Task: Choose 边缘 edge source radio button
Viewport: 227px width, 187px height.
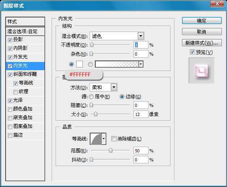Action: point(122,97)
